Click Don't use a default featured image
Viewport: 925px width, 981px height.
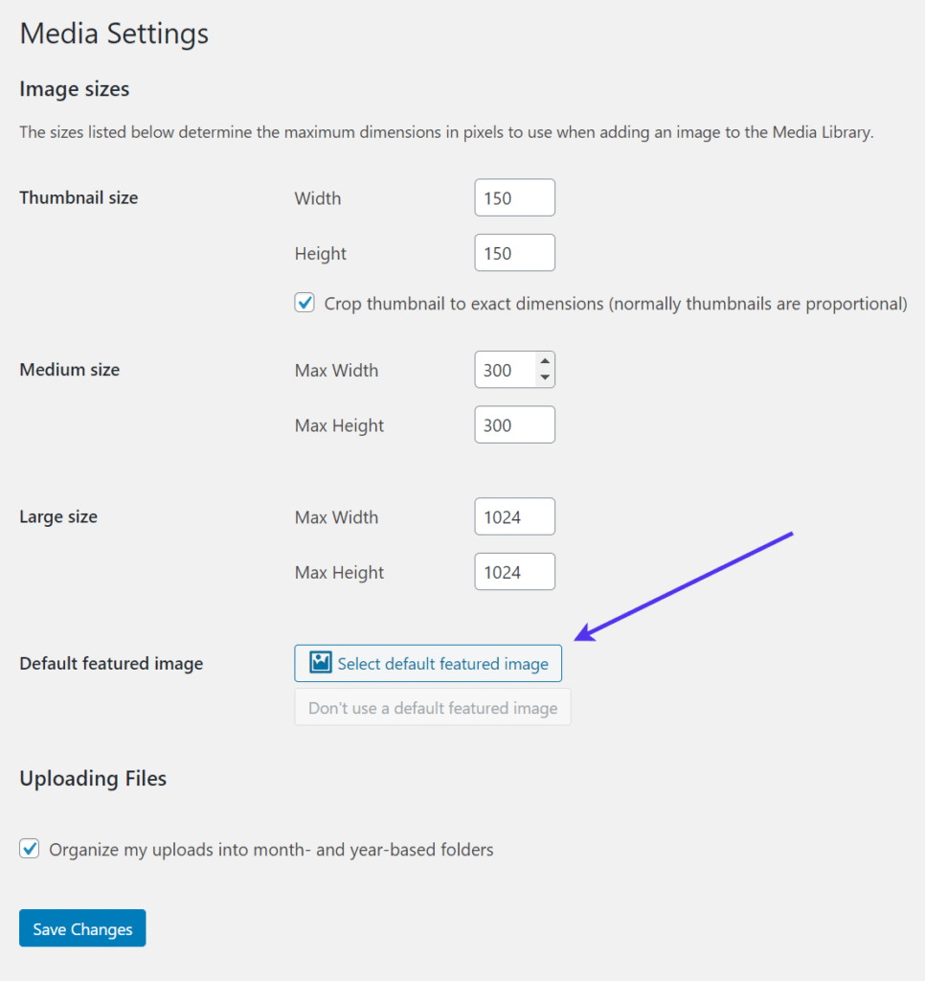click(x=432, y=708)
